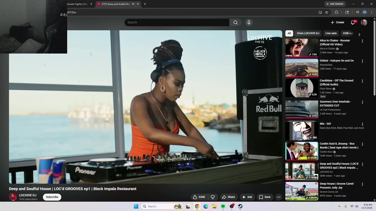The width and height of the screenshot is (376, 211).
Task: Open options for Candidate Off The Ground video
Action: click(362, 81)
